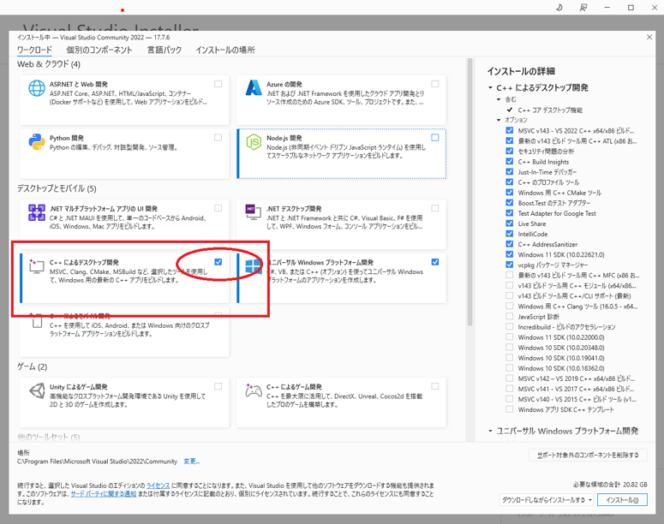
Task: Uncheck the vcpkg package manager option
Action: tap(510, 265)
